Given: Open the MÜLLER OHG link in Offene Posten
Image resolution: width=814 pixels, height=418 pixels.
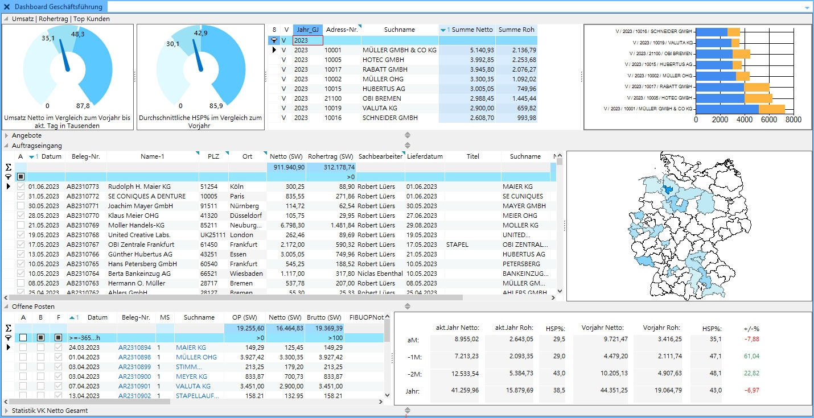Looking at the screenshot, I should (196, 357).
